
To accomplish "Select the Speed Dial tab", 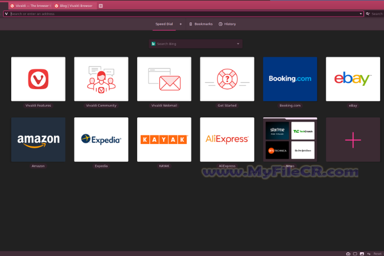I will 164,24.
